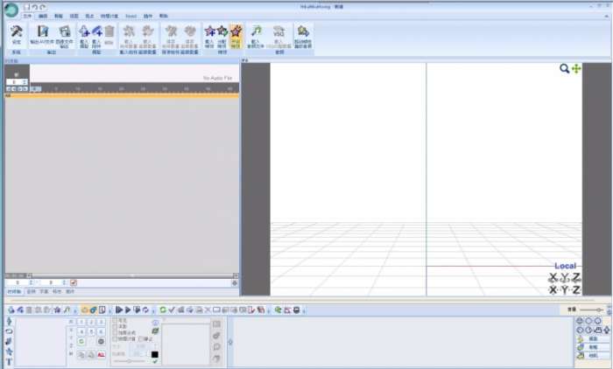Screen dimensions: 613x369
Task: Click the red ALL button in the bone panel
Action: pos(102,354)
